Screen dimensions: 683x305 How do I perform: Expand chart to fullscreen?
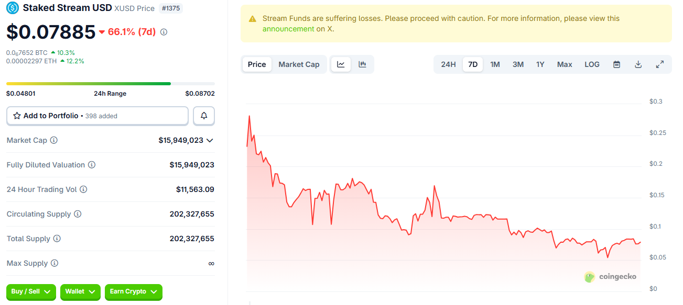[x=660, y=64]
